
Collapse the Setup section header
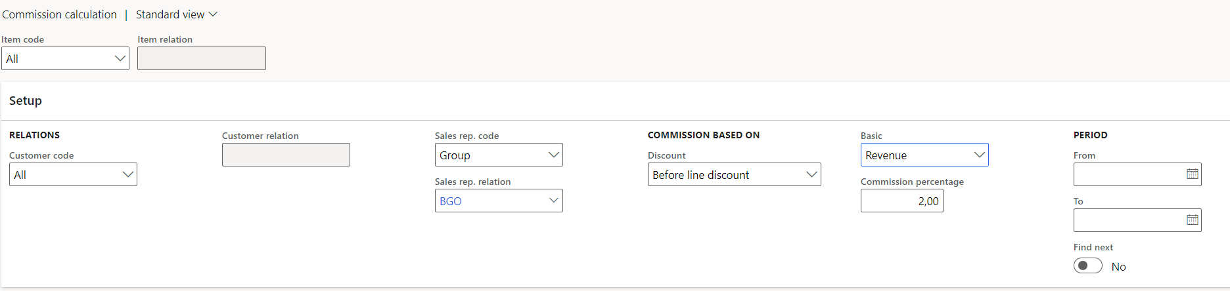26,101
